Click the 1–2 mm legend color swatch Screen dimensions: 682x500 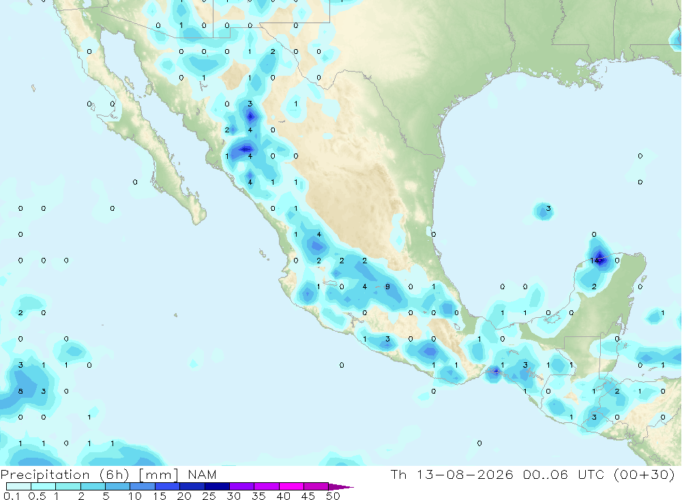tap(68, 486)
